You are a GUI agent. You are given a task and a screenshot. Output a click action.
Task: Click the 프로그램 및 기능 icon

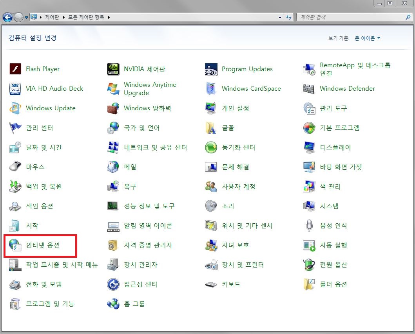(x=15, y=304)
